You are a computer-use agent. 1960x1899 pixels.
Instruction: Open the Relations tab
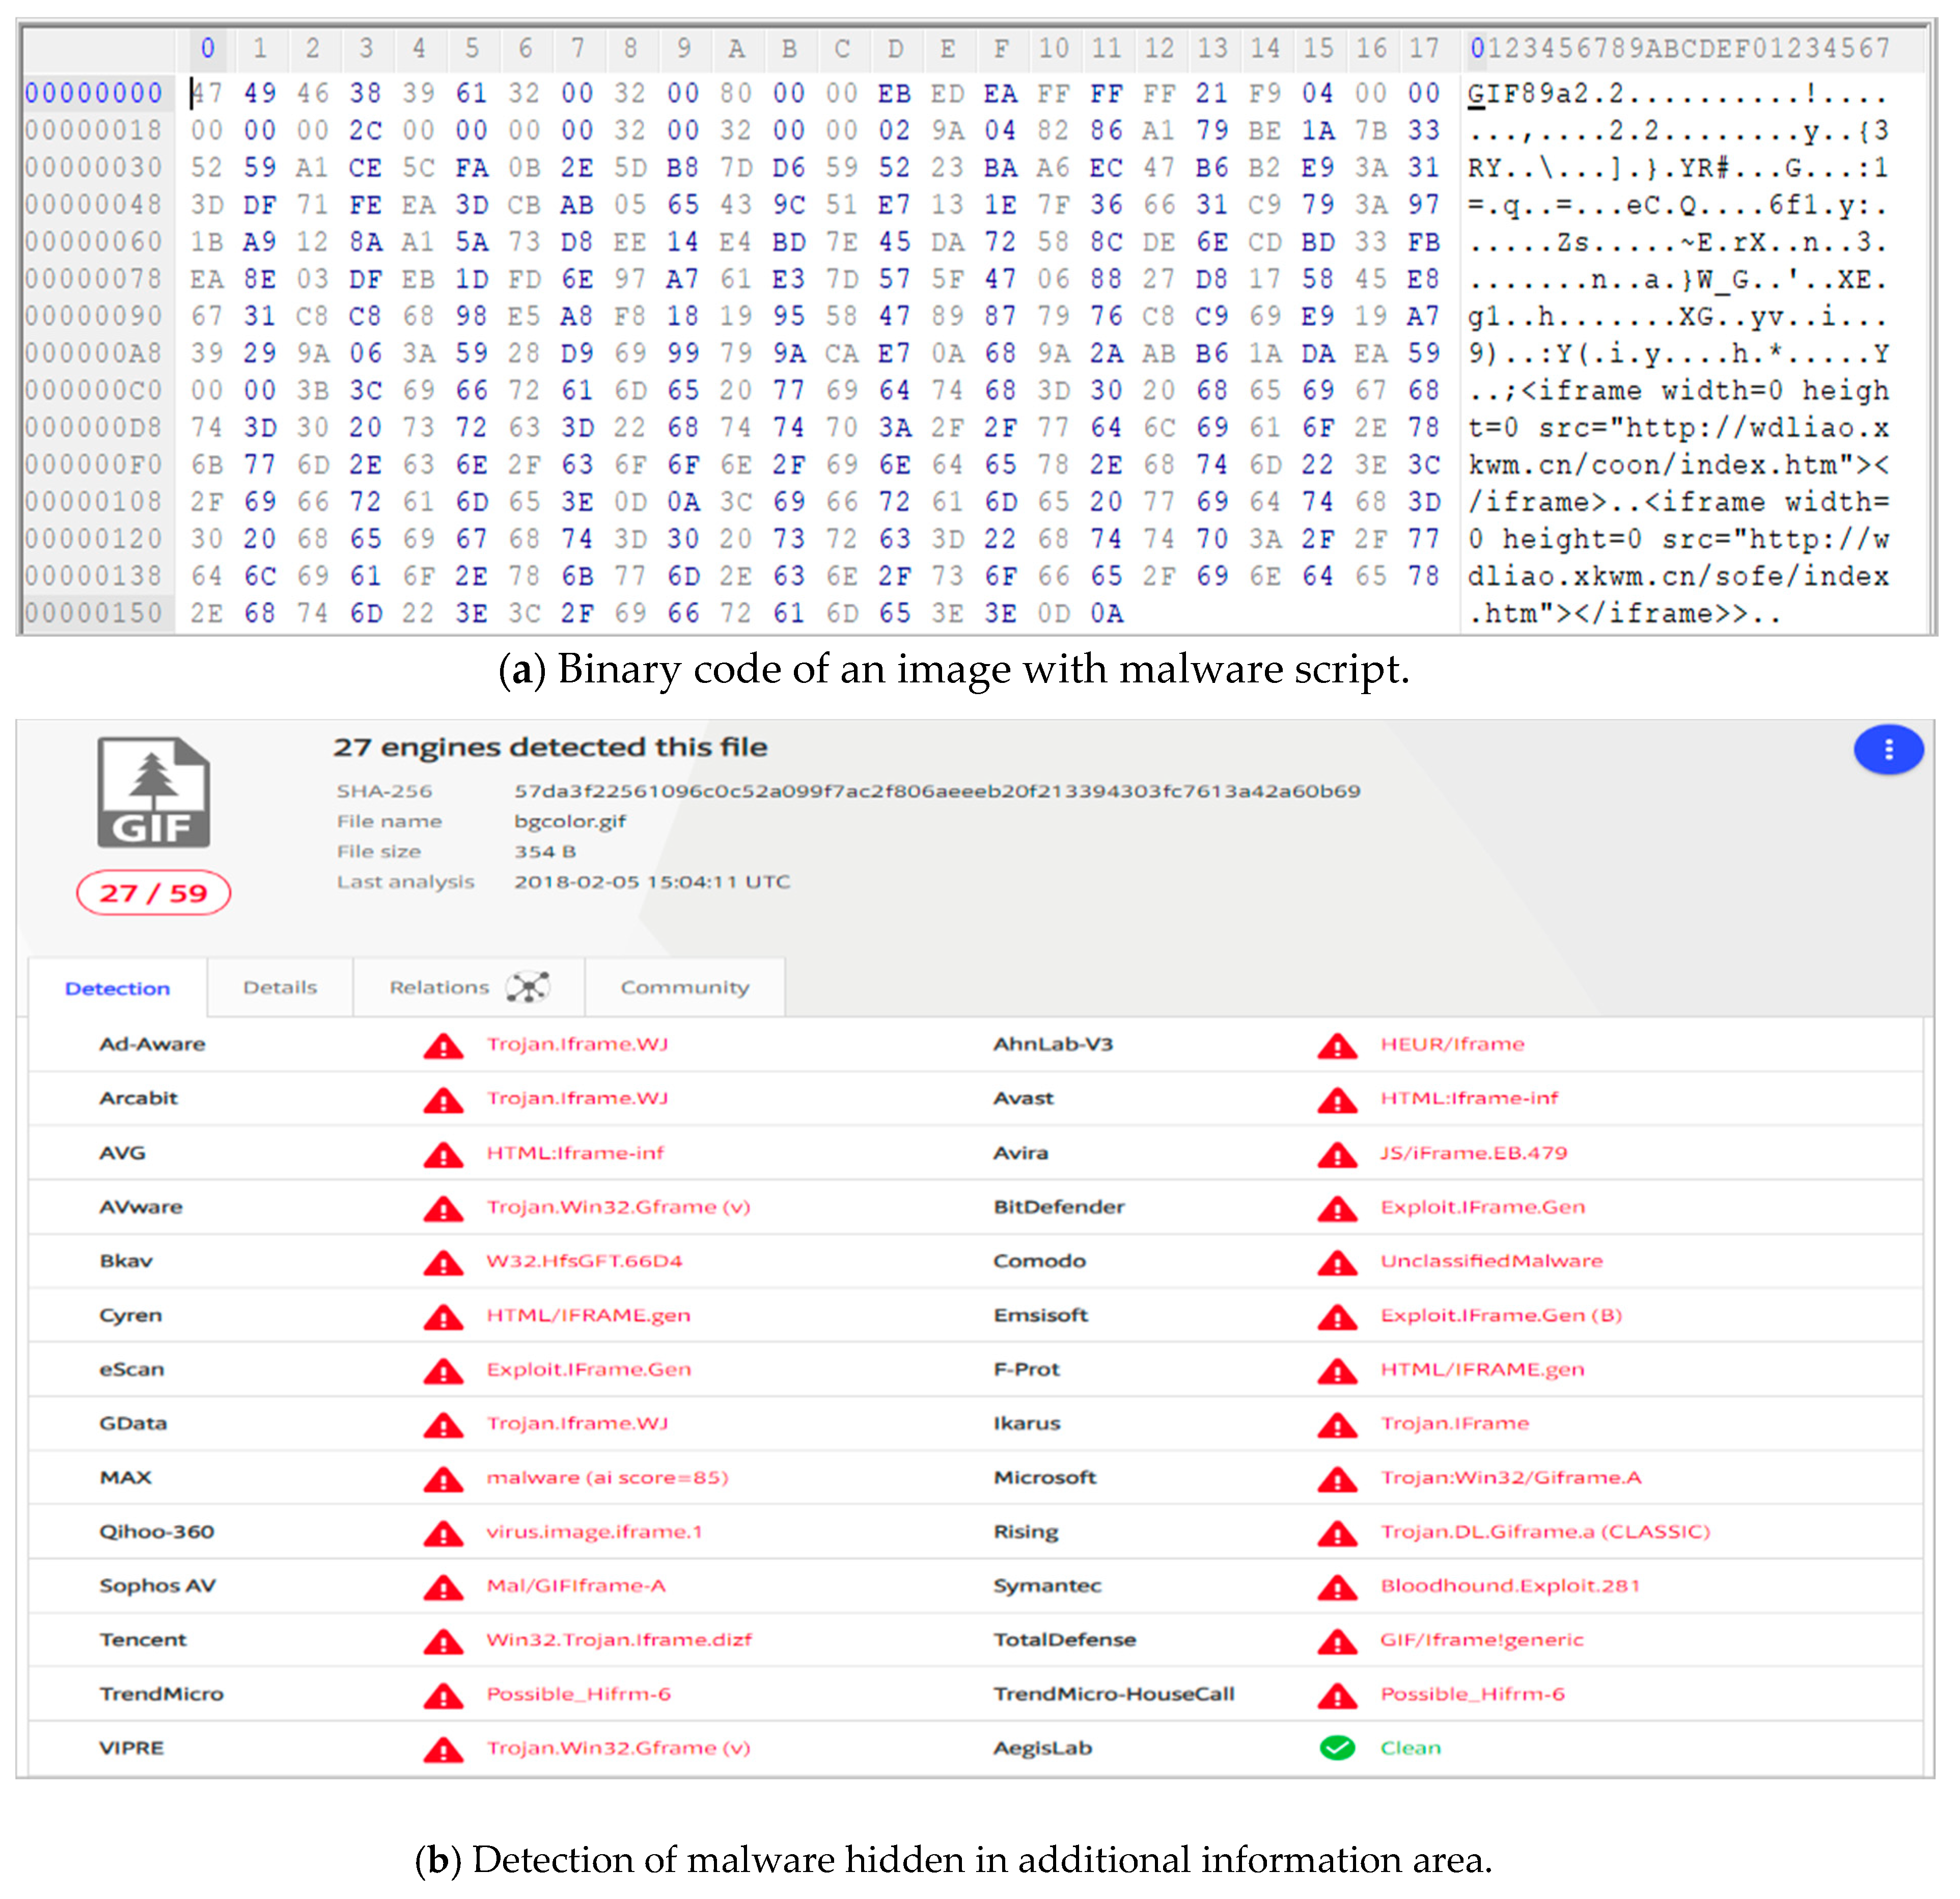(x=439, y=987)
